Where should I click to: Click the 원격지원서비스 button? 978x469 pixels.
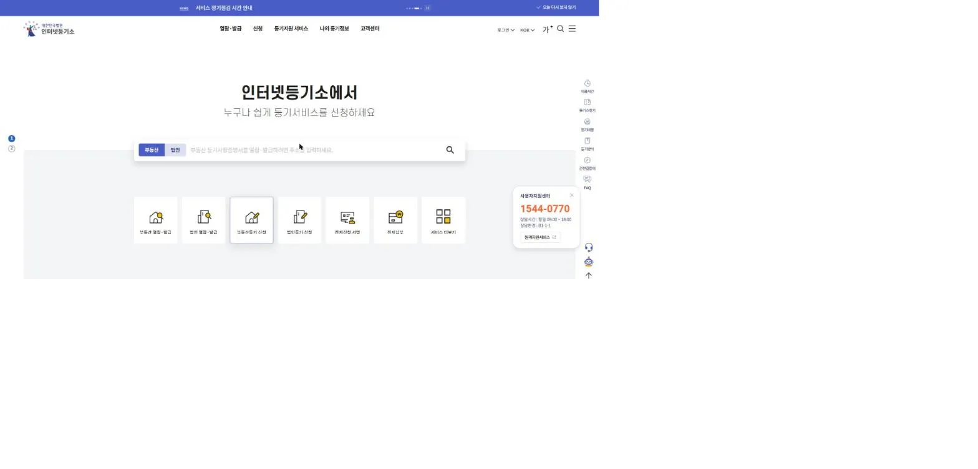point(540,237)
